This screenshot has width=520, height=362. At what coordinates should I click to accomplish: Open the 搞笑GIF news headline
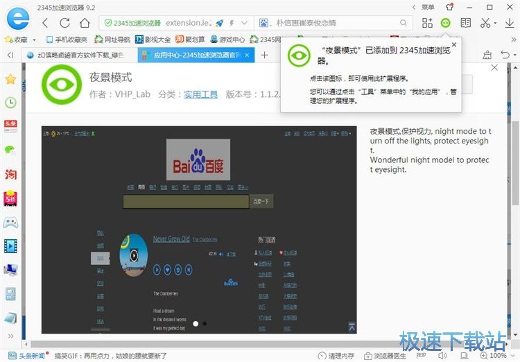(x=111, y=356)
